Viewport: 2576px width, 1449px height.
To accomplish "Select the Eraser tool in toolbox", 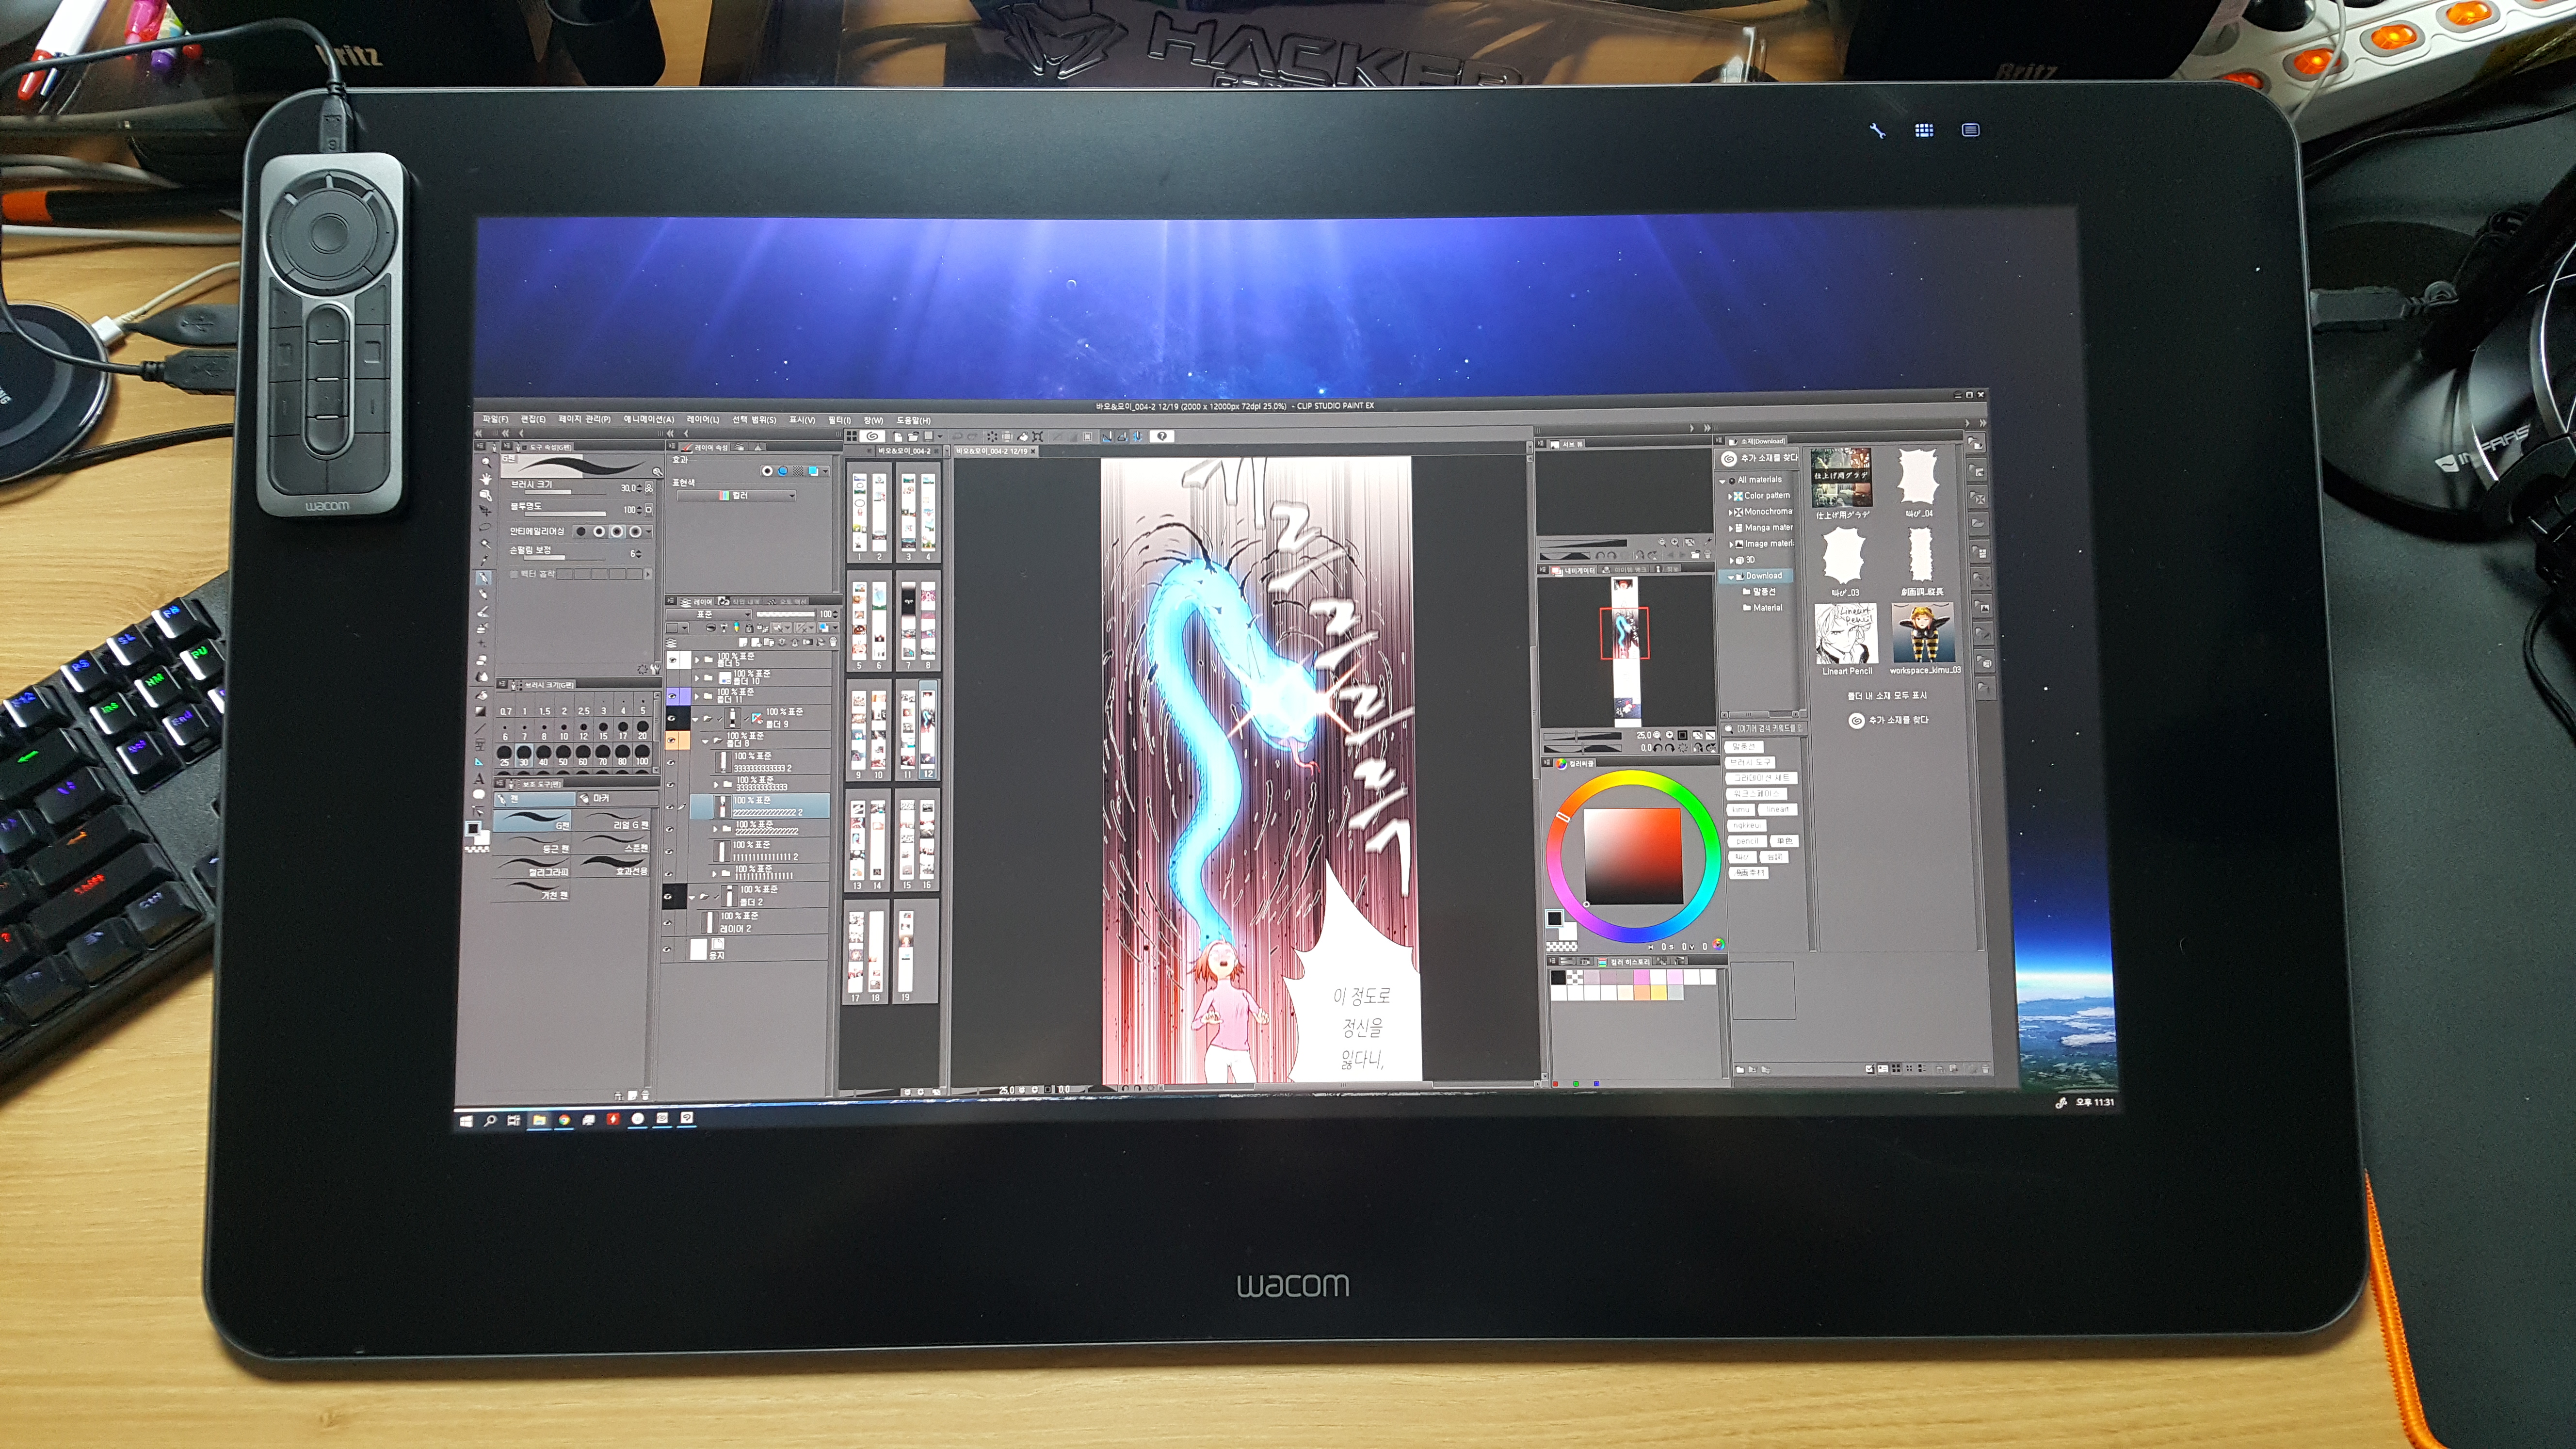I will click(483, 660).
